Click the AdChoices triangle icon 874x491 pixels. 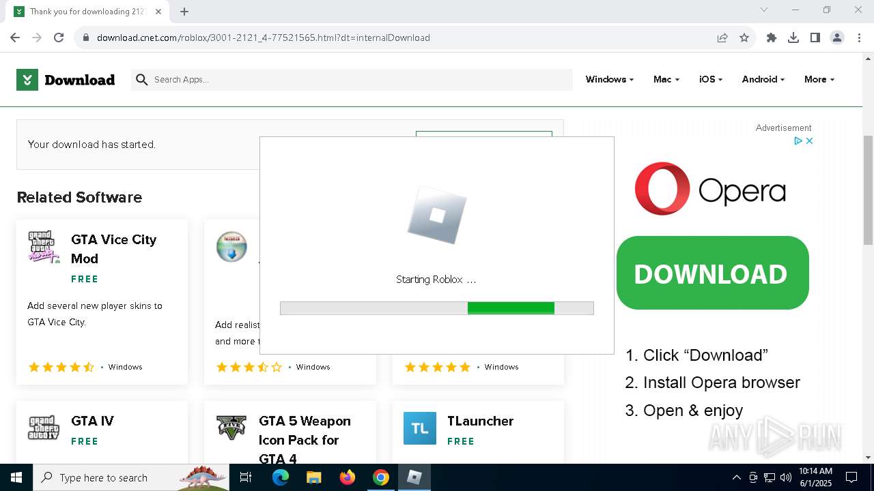pyautogui.click(x=798, y=140)
